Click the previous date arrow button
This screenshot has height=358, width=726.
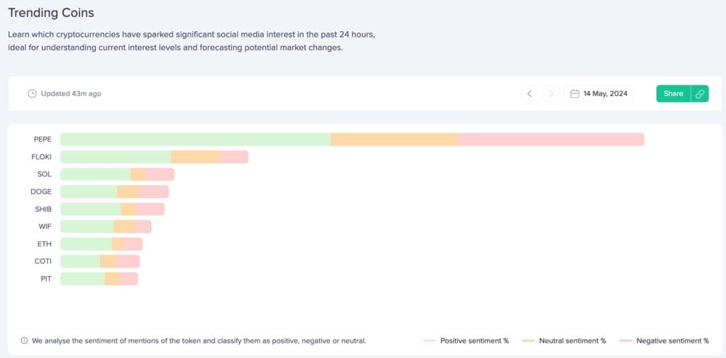tap(530, 93)
